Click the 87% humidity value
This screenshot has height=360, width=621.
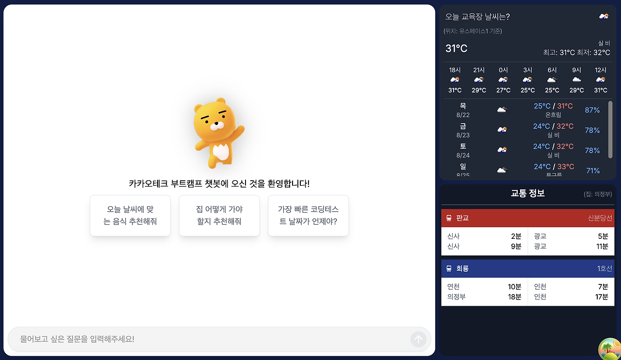tap(592, 110)
